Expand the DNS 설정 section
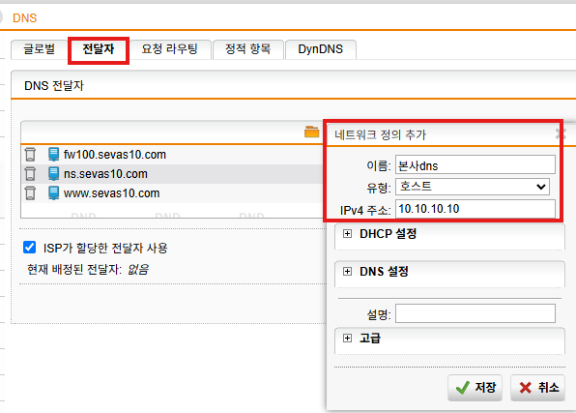 point(347,272)
